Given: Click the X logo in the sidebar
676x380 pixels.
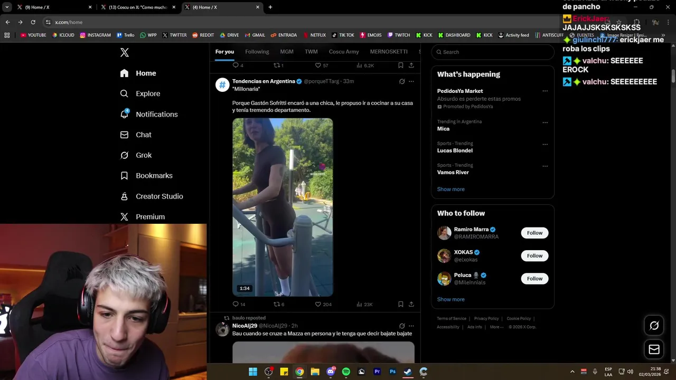Looking at the screenshot, I should coord(125,52).
